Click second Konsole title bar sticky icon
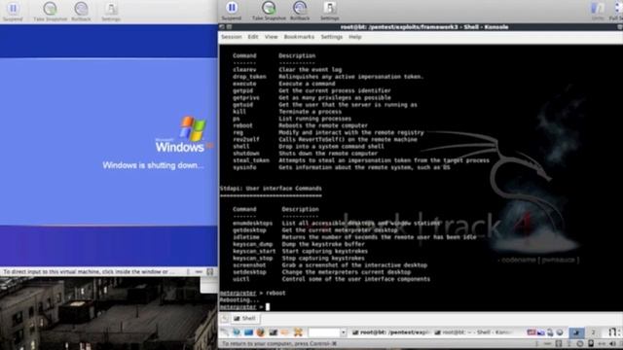This screenshot has height=350, width=623. point(230,27)
